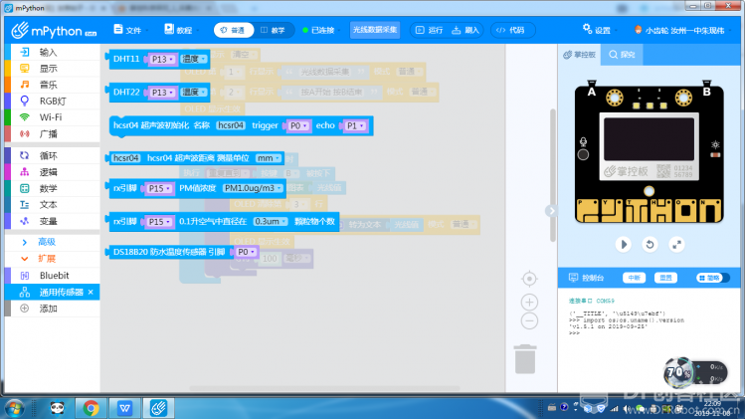Select the Bluebit extension category
Image resolution: width=745 pixels, height=419 pixels.
[53, 276]
